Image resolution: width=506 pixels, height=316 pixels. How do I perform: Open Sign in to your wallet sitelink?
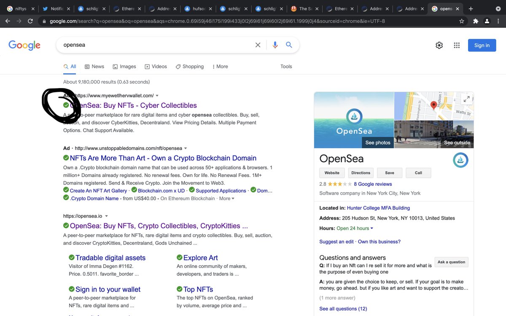pos(108,289)
